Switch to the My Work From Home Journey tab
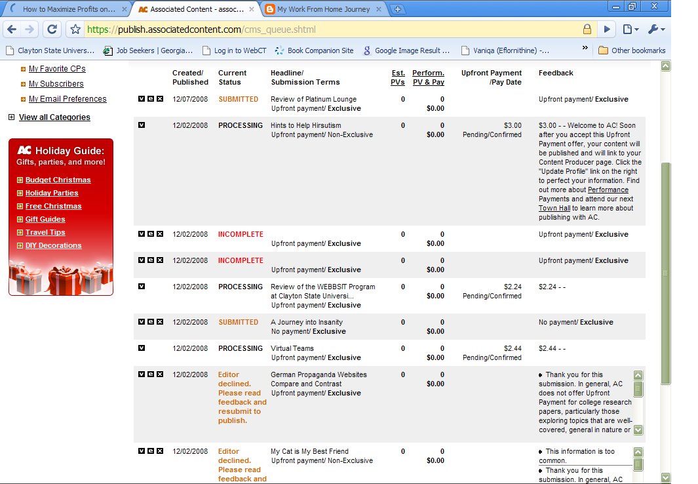698x484 pixels. pyautogui.click(x=324, y=9)
